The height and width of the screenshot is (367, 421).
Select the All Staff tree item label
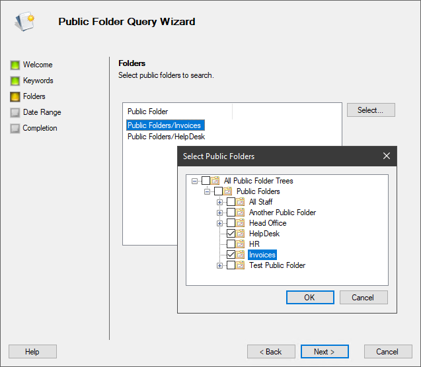pyautogui.click(x=260, y=202)
